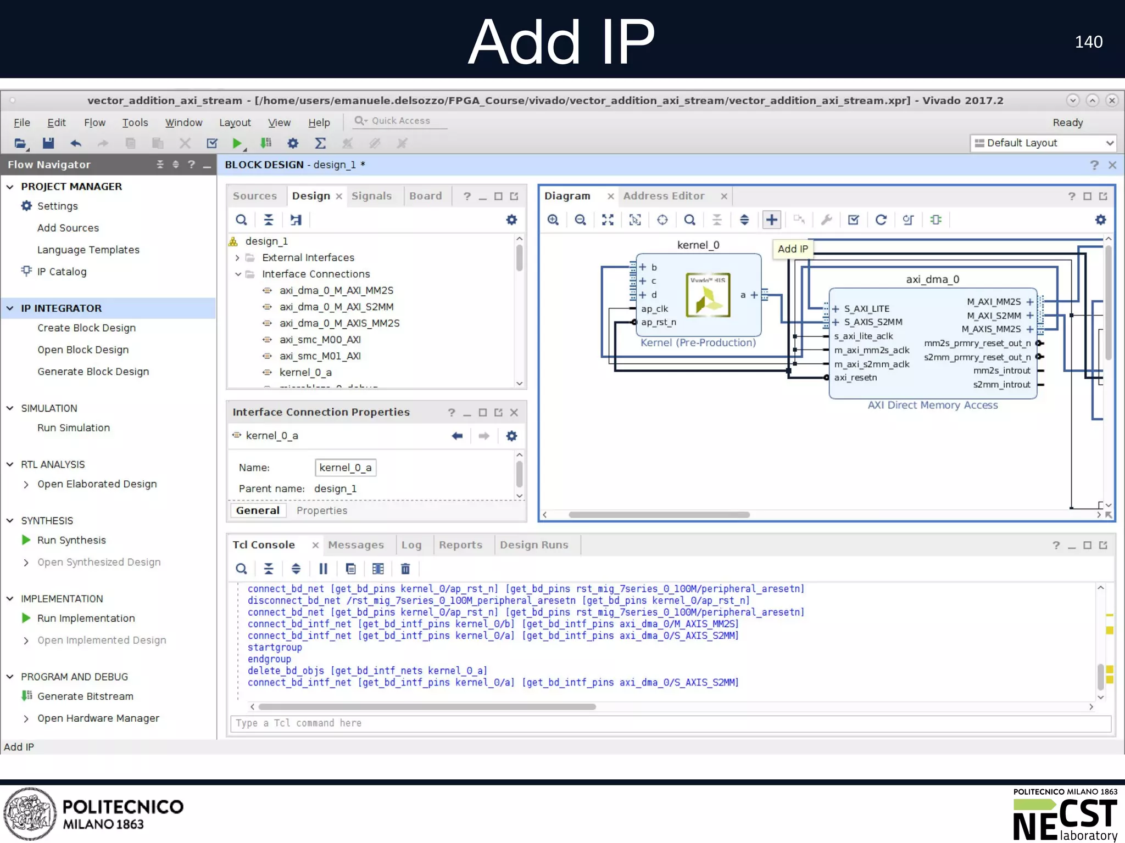Clear the Tcl Console with the trash icon
Image resolution: width=1125 pixels, height=843 pixels.
tap(405, 569)
